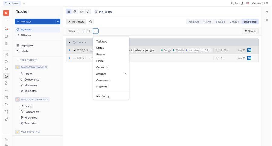Viewport: 272px width, 146px height.
Task: Open the calendar panel icon on the right edge
Action: coord(267,12)
